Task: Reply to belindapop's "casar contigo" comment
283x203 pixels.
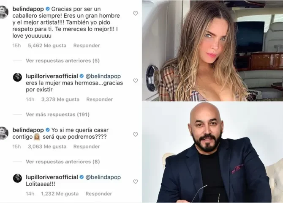Action: pyautogui.click(x=87, y=147)
